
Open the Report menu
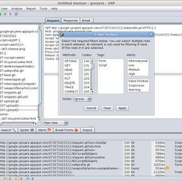[31, 9]
